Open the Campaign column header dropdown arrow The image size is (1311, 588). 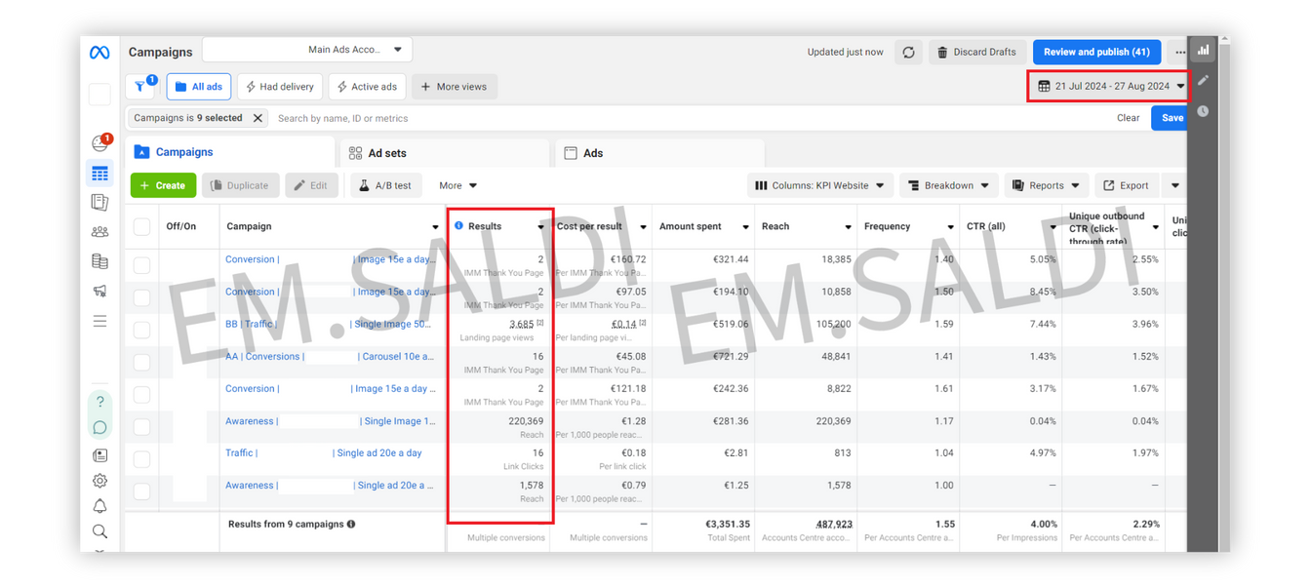435,227
